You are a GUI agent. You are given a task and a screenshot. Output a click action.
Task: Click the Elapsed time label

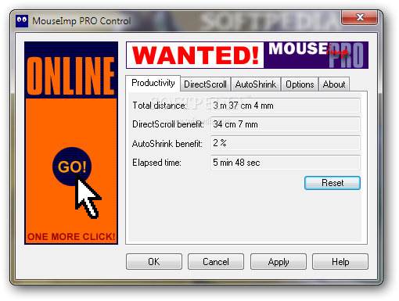pyautogui.click(x=156, y=163)
